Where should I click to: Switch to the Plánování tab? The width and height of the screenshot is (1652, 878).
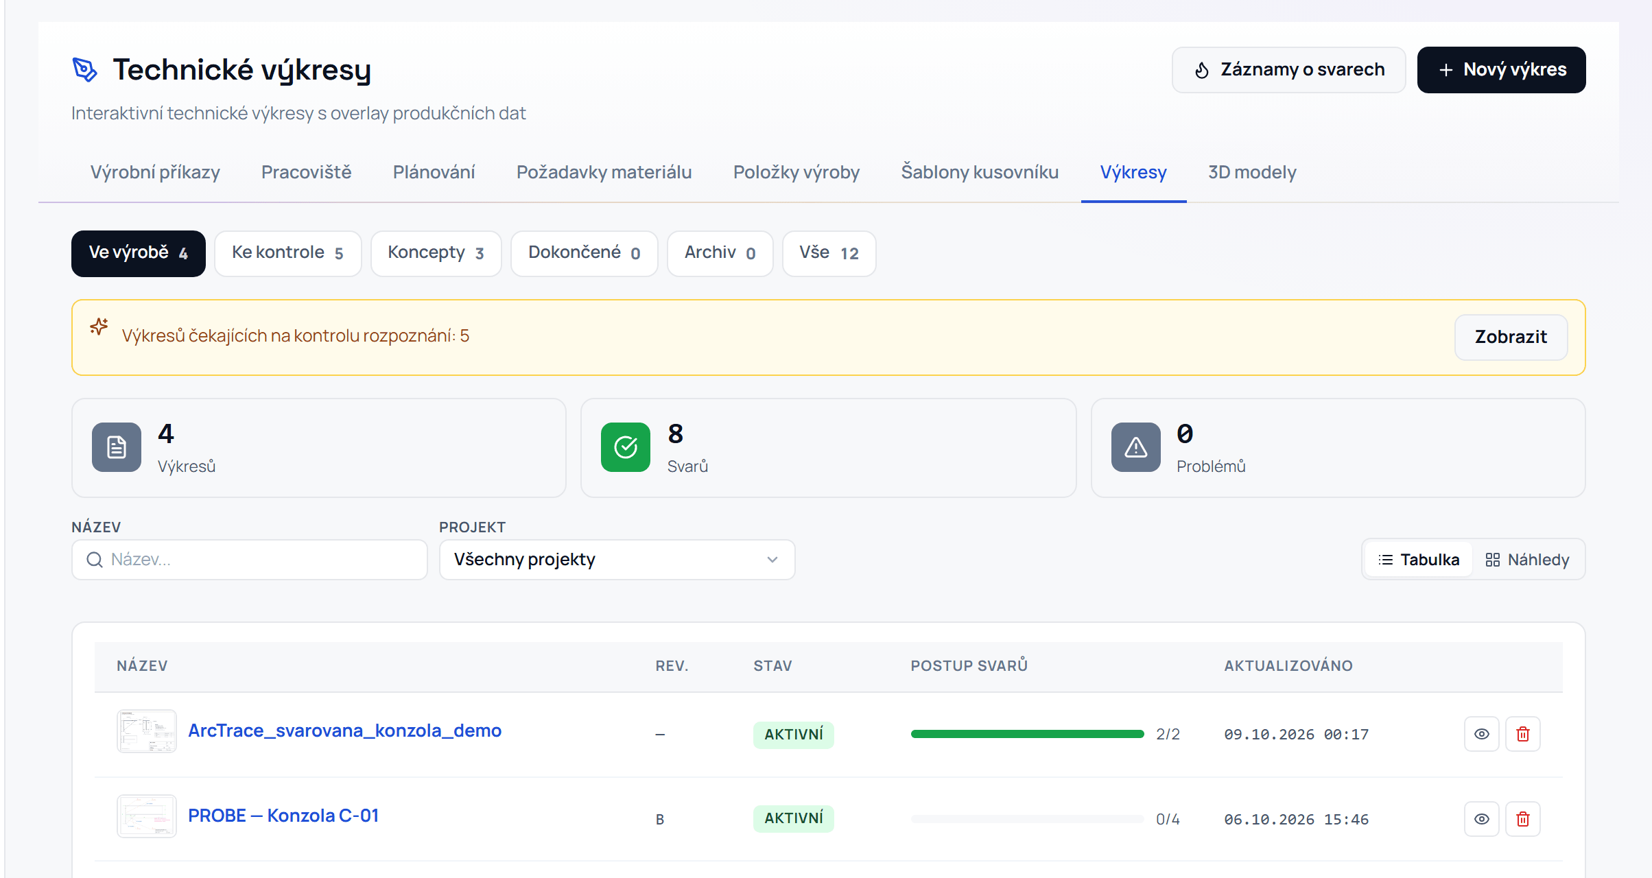pyautogui.click(x=434, y=172)
